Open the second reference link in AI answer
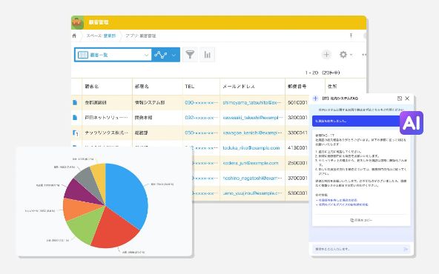Image resolution: width=439 pixels, height=274 pixels. tap(343, 204)
